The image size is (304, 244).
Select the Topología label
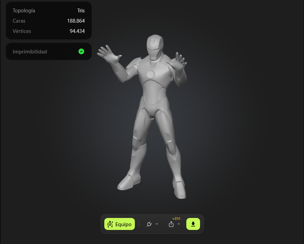coord(24,11)
